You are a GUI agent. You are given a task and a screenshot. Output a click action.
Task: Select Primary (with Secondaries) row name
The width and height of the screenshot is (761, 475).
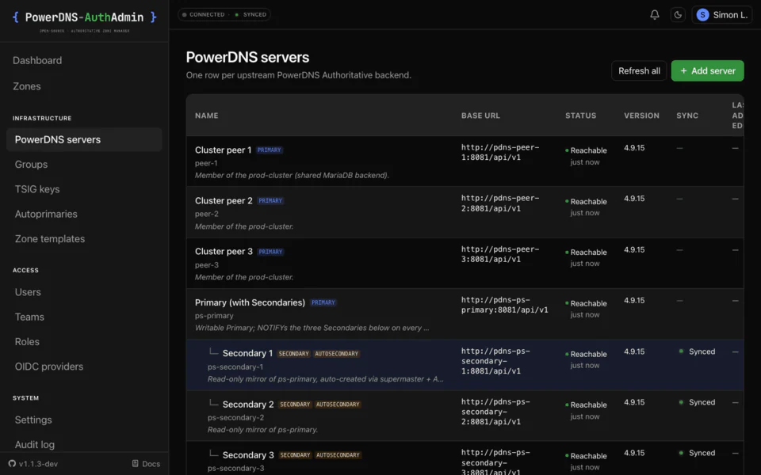(250, 302)
